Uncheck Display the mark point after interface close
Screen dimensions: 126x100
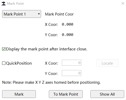tap(4, 49)
